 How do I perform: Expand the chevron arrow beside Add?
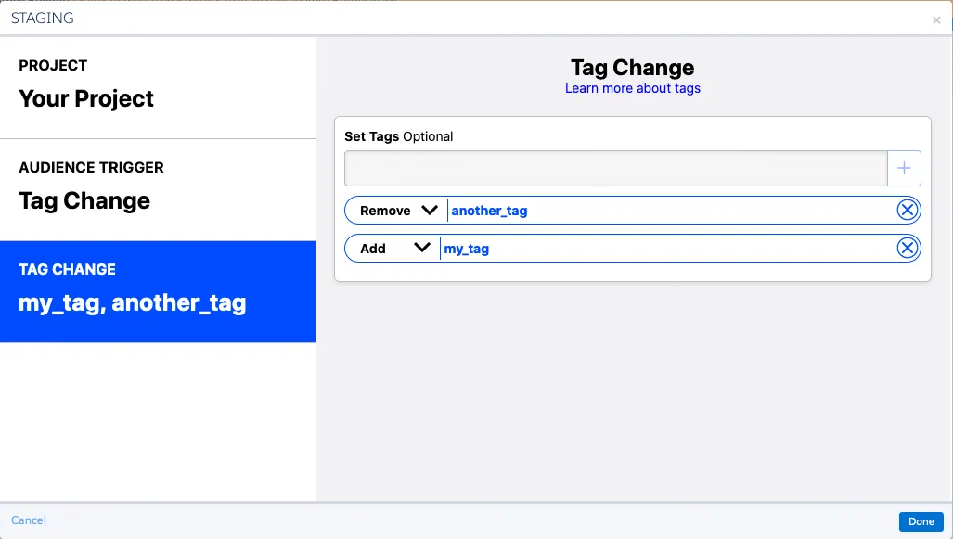point(422,248)
